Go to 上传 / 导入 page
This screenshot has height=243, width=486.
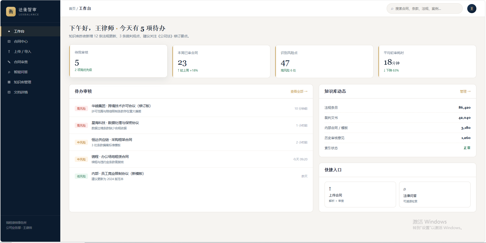[x=30, y=52]
